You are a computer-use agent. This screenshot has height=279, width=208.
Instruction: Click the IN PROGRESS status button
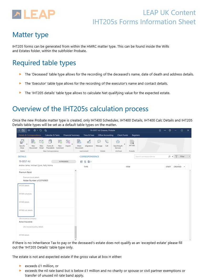point(64,161)
